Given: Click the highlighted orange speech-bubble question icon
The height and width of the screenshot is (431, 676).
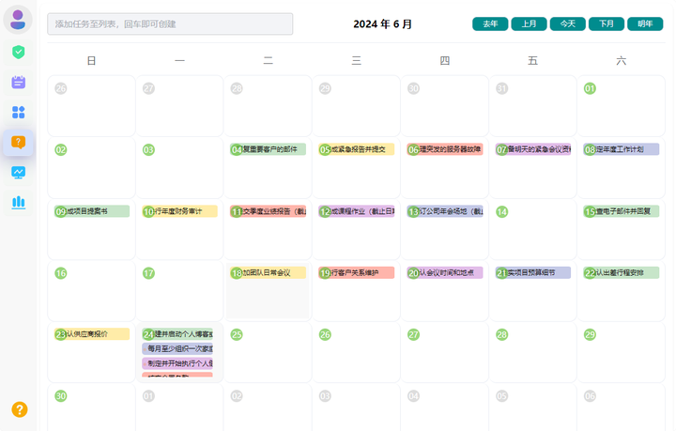Looking at the screenshot, I should [19, 142].
